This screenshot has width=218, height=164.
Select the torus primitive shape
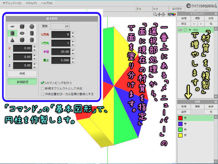tap(22, 33)
